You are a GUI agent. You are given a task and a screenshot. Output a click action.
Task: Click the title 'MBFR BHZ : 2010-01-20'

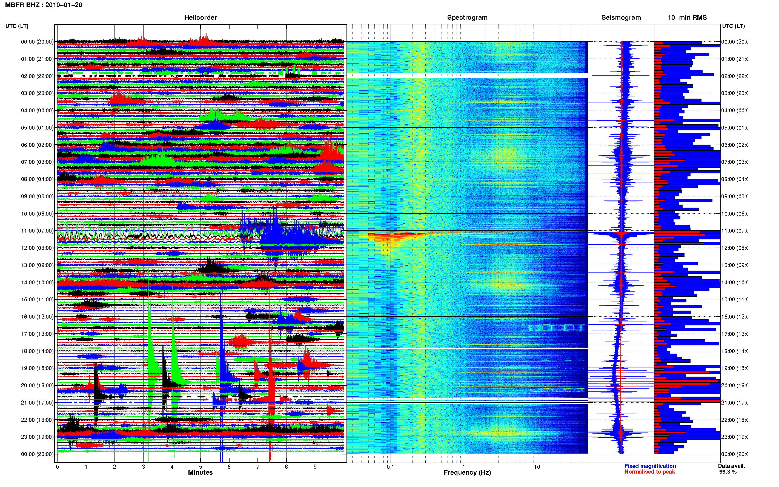44,5
